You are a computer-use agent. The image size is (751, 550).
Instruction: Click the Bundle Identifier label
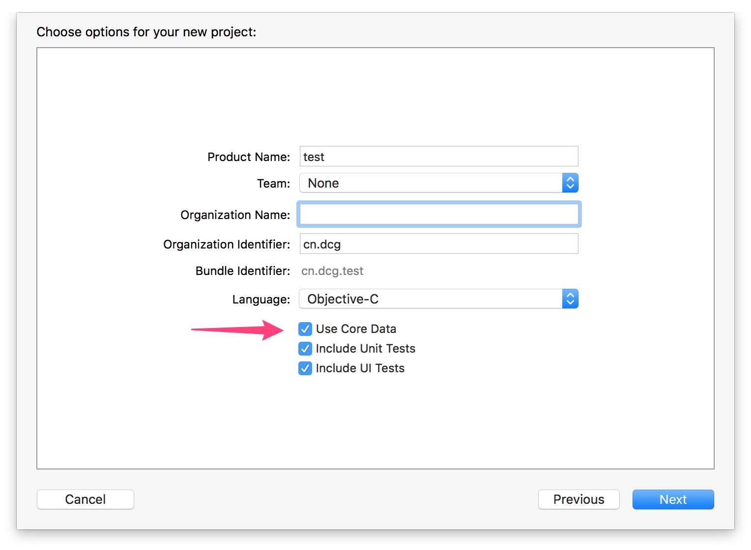pyautogui.click(x=243, y=271)
